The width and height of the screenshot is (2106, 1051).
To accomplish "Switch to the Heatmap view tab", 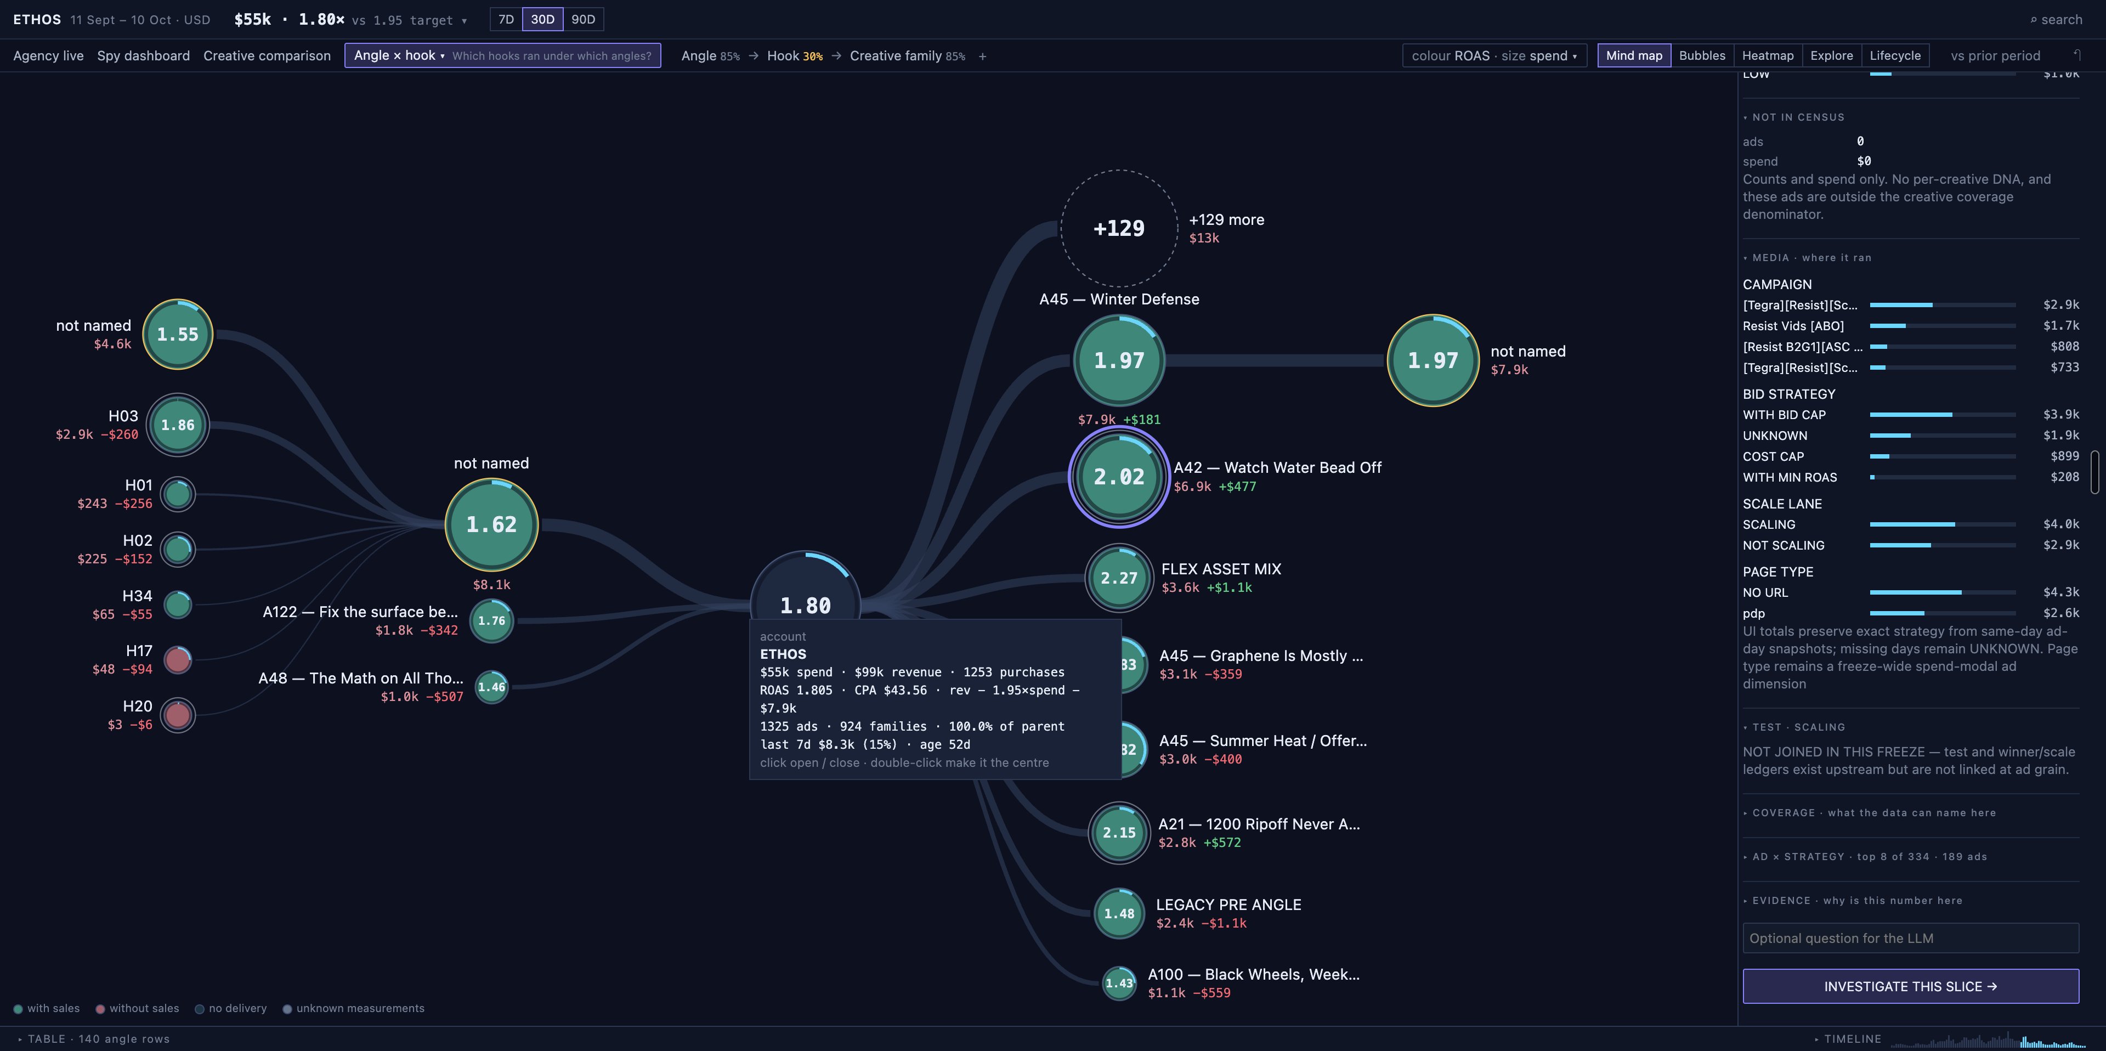I will point(1767,56).
